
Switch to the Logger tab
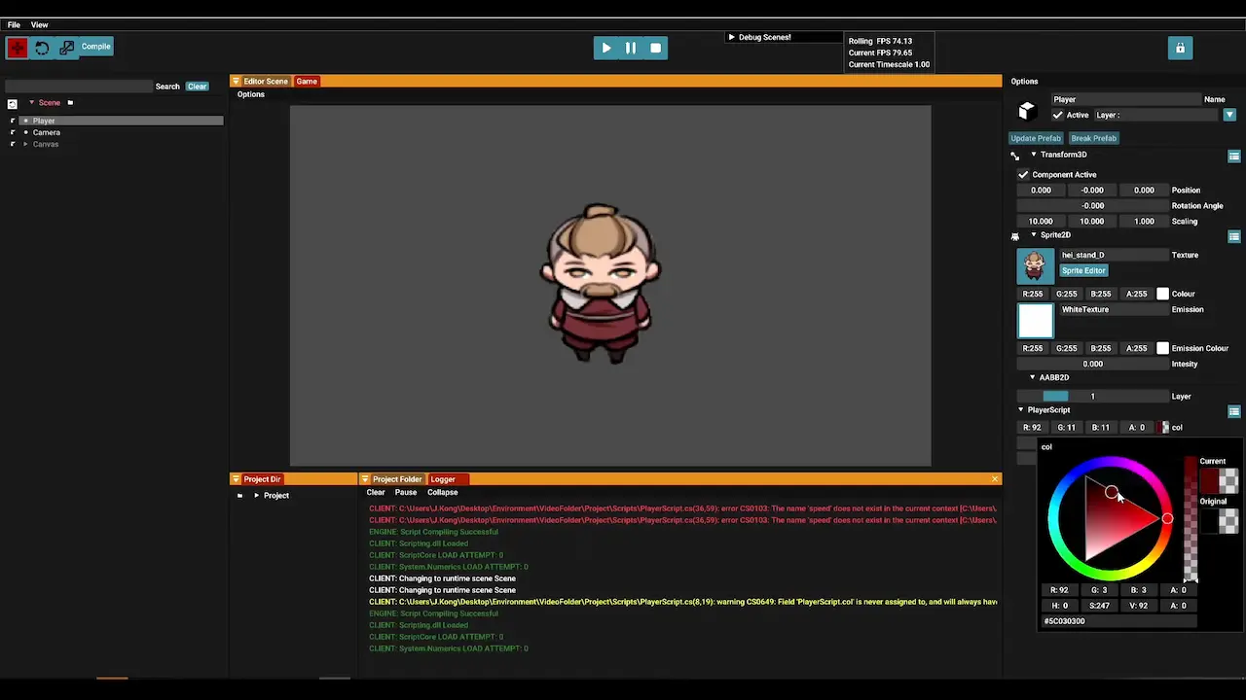point(443,479)
